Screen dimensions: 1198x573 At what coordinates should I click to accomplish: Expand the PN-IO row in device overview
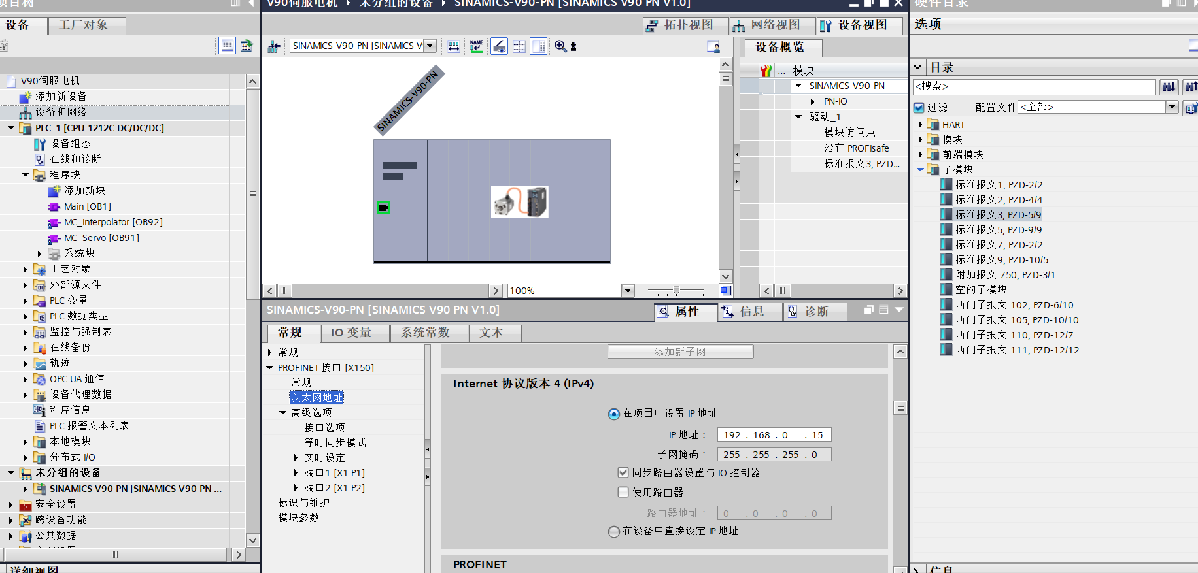(813, 102)
